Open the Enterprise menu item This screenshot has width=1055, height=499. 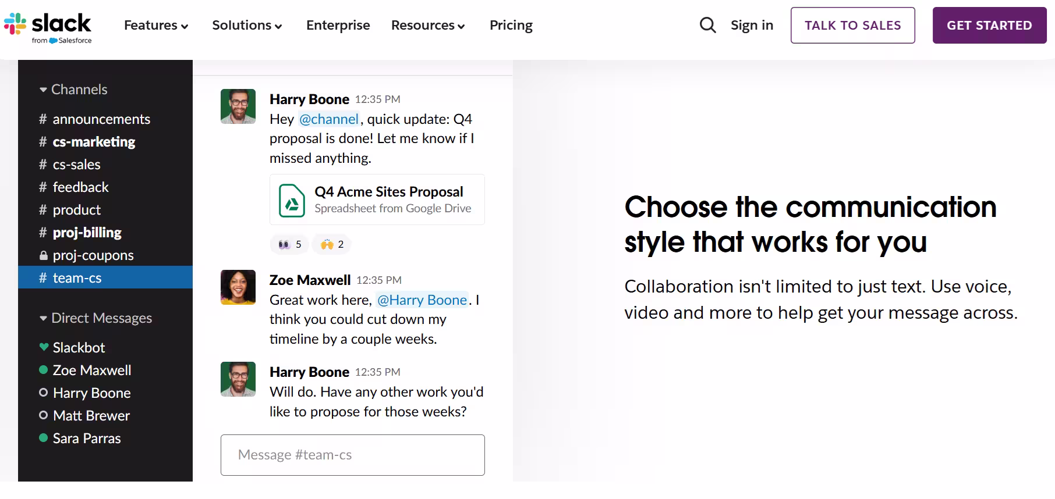[338, 25]
